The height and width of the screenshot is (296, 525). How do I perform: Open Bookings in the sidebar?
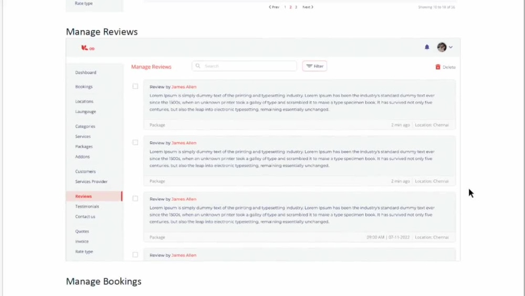83,87
